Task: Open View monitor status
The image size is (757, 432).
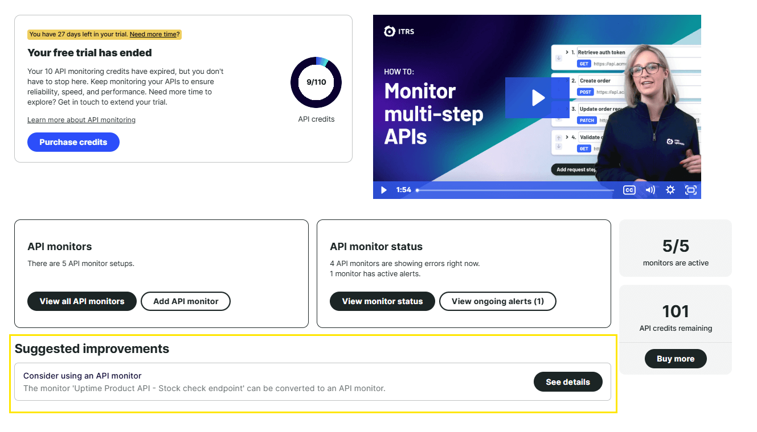Action: [x=382, y=301]
